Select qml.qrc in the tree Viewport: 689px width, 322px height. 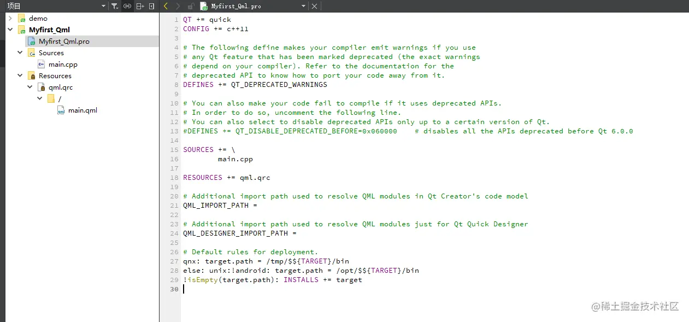pos(61,87)
